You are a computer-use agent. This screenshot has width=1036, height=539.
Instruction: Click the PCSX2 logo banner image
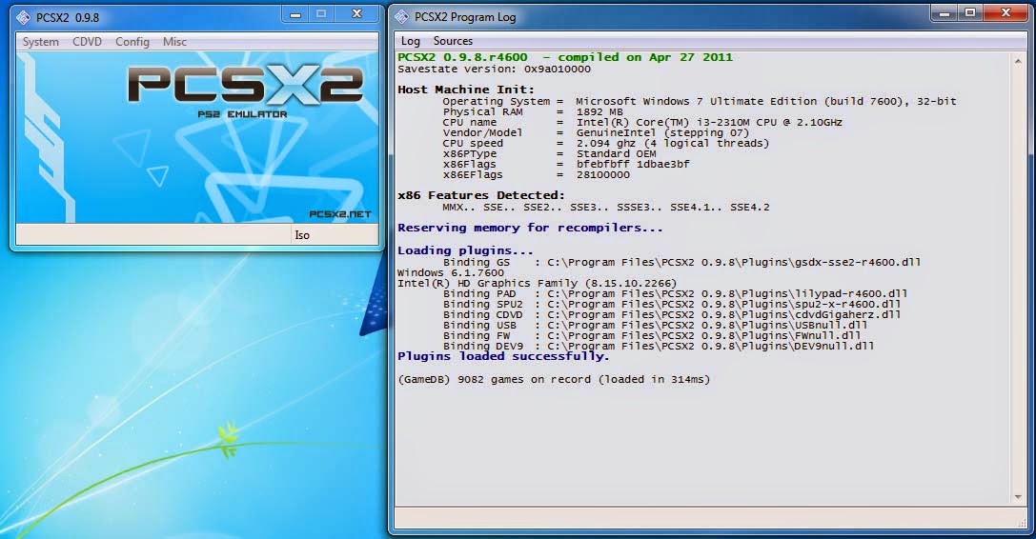pos(197,137)
